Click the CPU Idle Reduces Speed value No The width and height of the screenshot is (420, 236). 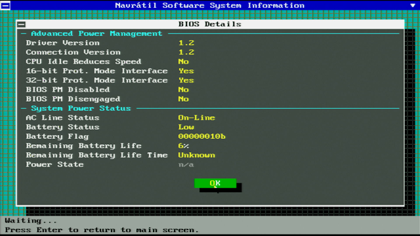[184, 62]
